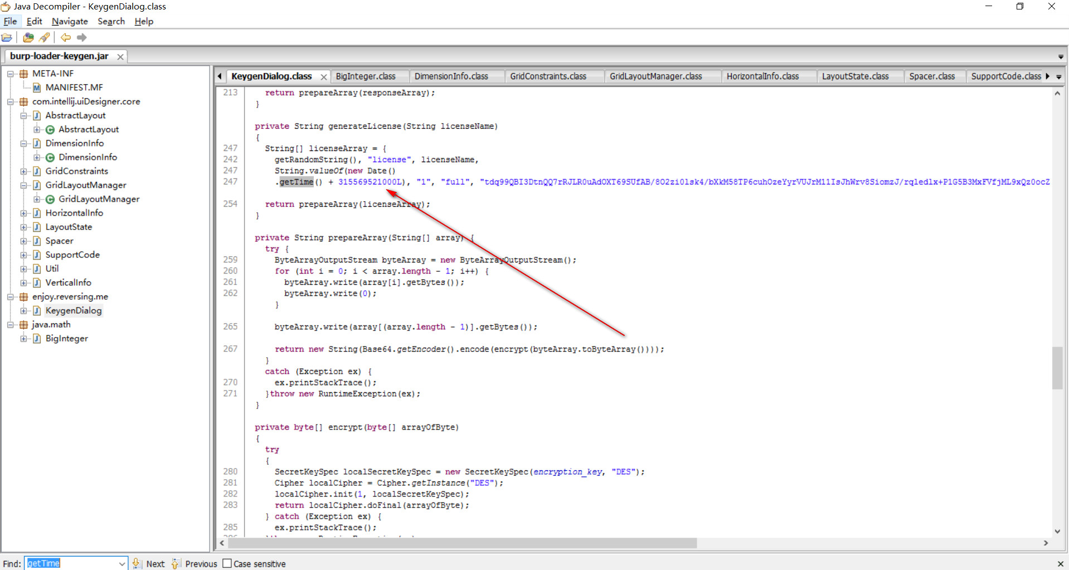The height and width of the screenshot is (570, 1069).
Task: Click the encryption_key link in code
Action: (568, 472)
